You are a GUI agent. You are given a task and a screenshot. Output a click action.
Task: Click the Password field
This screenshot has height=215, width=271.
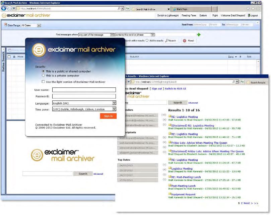click(84, 96)
